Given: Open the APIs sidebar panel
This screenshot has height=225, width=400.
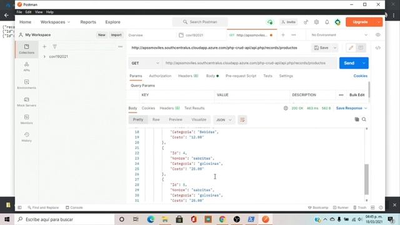Looking at the screenshot, I should click(x=26, y=67).
